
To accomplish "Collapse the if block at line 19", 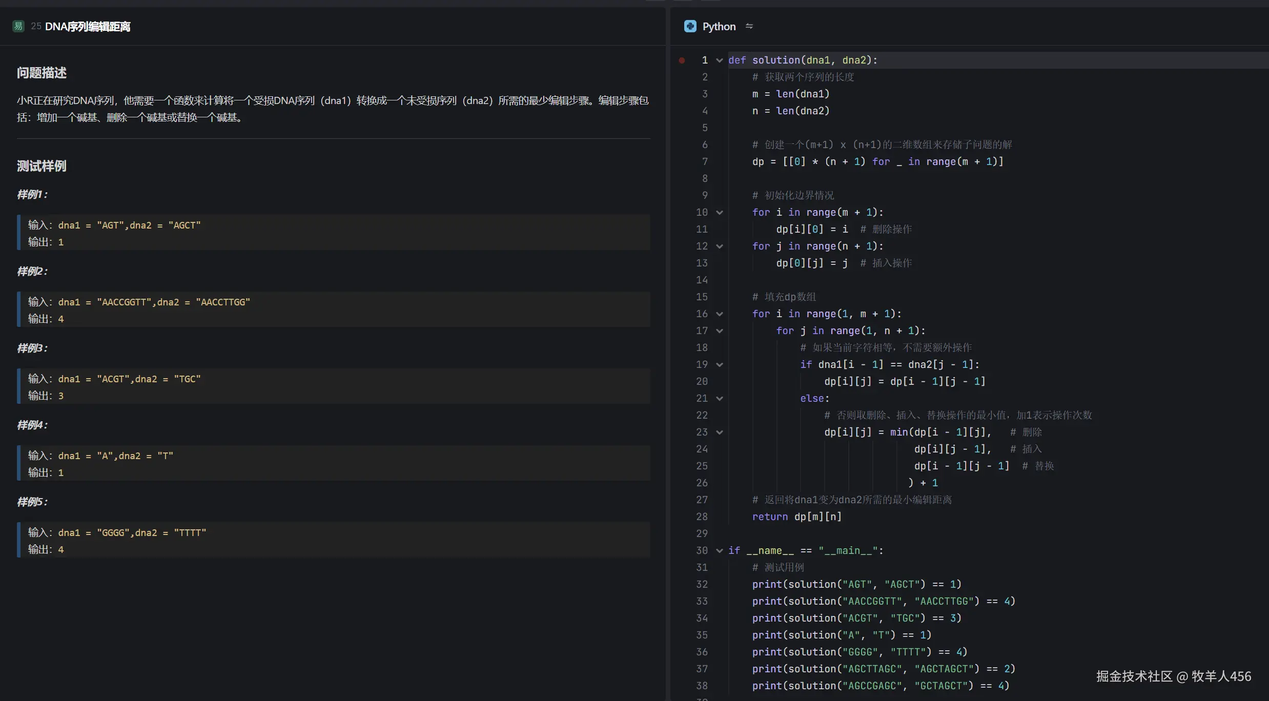I will pos(720,365).
